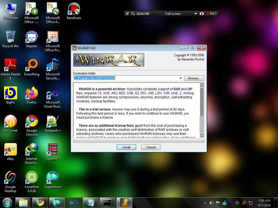Select the OpenMPT desktop icon

point(53,152)
